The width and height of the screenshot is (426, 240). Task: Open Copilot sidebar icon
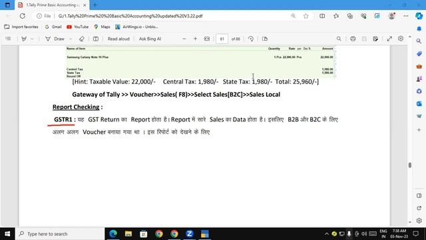click(x=419, y=16)
